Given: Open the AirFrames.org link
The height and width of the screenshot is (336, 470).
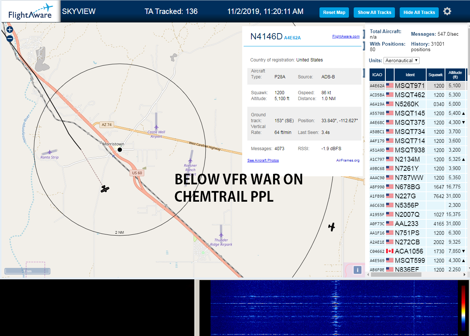Looking at the screenshot, I should coord(348,160).
